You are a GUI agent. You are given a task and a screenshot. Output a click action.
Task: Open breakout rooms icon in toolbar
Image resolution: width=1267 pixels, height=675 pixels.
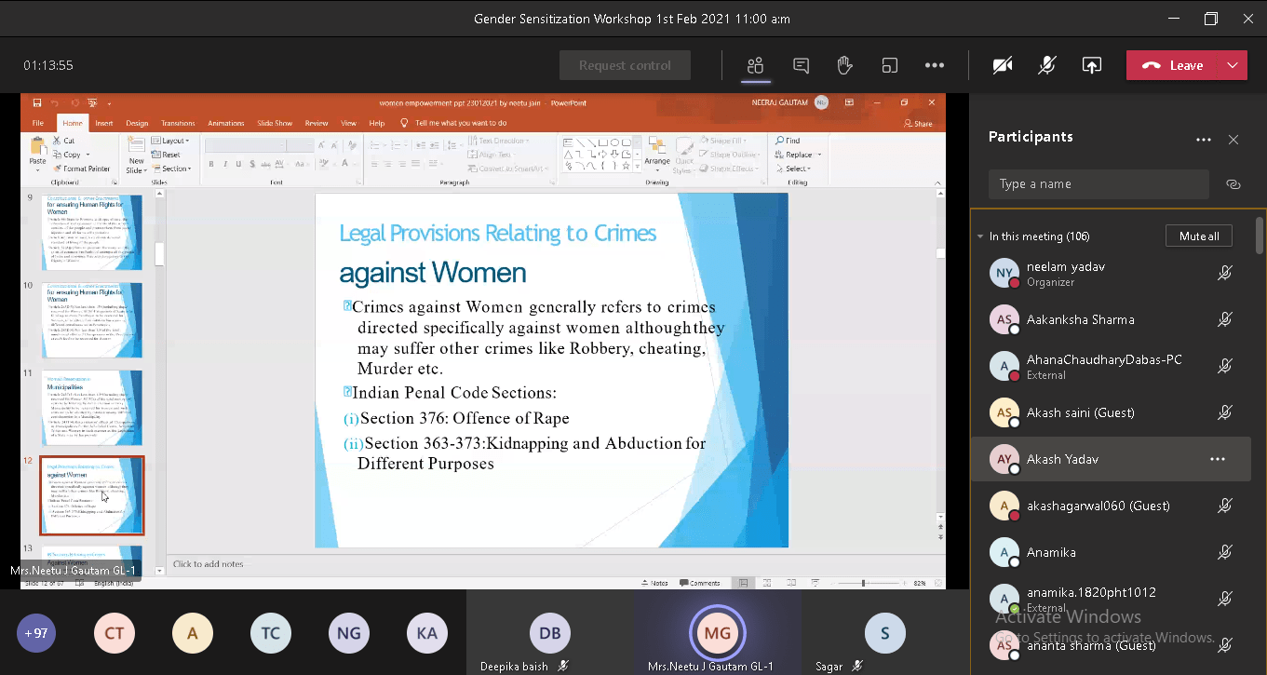tap(890, 65)
